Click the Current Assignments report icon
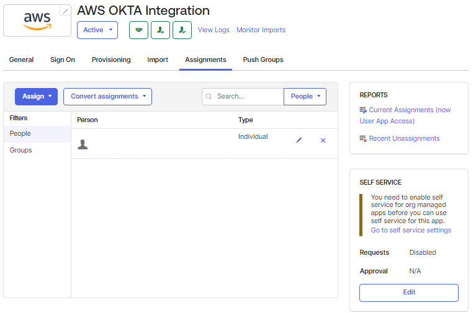476x313 pixels. pos(363,110)
